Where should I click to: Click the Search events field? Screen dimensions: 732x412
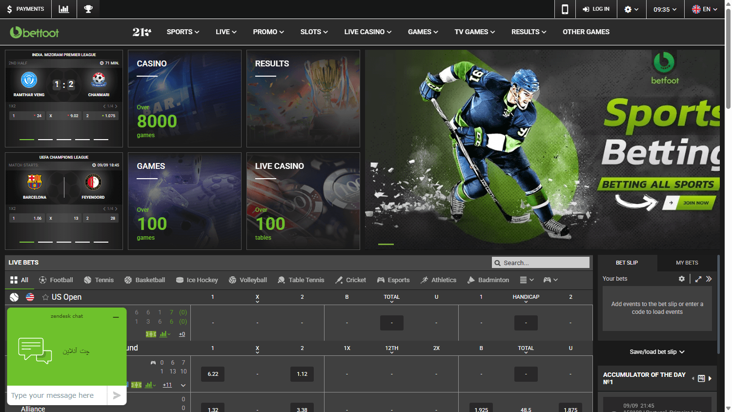(x=541, y=263)
